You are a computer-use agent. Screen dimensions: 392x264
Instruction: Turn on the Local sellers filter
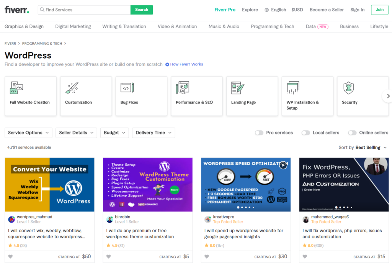(305, 132)
